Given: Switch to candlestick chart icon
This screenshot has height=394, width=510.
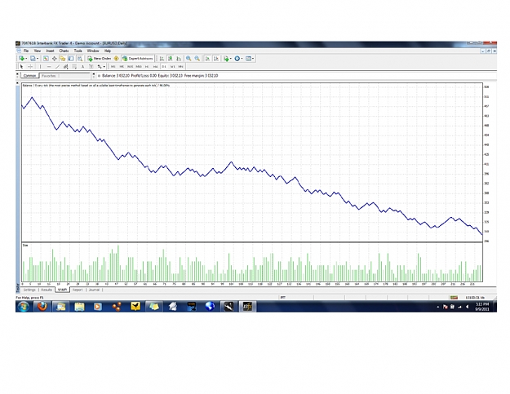Looking at the screenshot, I should [x=170, y=59].
